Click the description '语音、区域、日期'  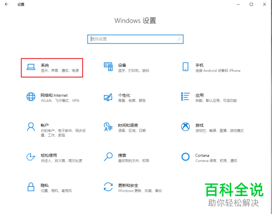[x=132, y=130]
